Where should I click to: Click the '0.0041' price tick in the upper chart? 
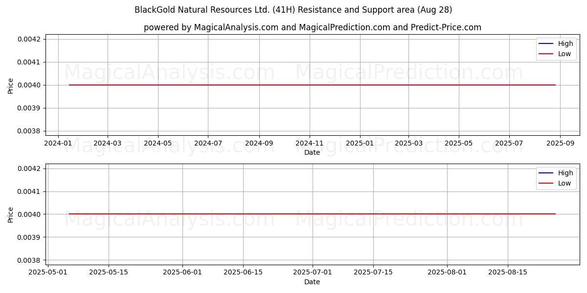(x=30, y=62)
